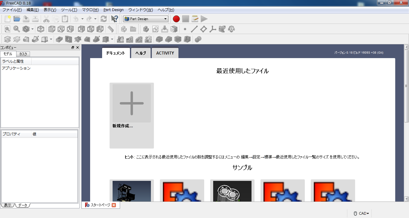409x218 pixels.
Task: Click the Create body icon
Action: click(x=146, y=29)
